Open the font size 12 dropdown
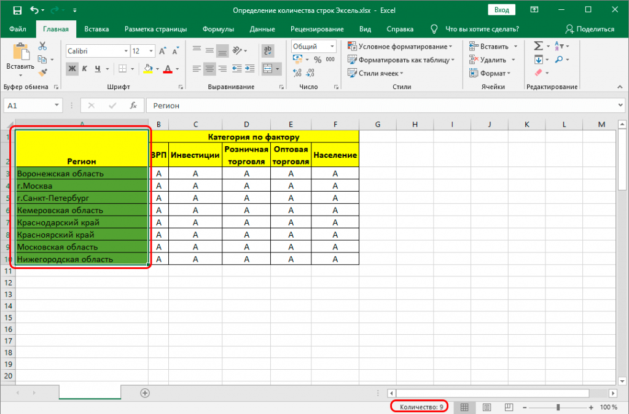Image resolution: width=629 pixels, height=414 pixels. tap(151, 51)
